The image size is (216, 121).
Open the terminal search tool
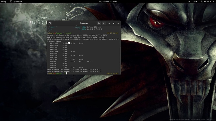coord(99,23)
